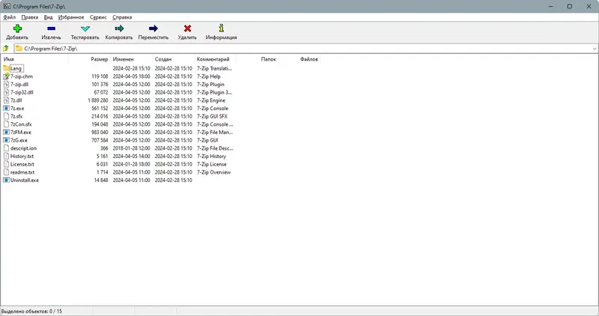Sort by the Файлов column header
The height and width of the screenshot is (316, 599).
click(x=299, y=59)
